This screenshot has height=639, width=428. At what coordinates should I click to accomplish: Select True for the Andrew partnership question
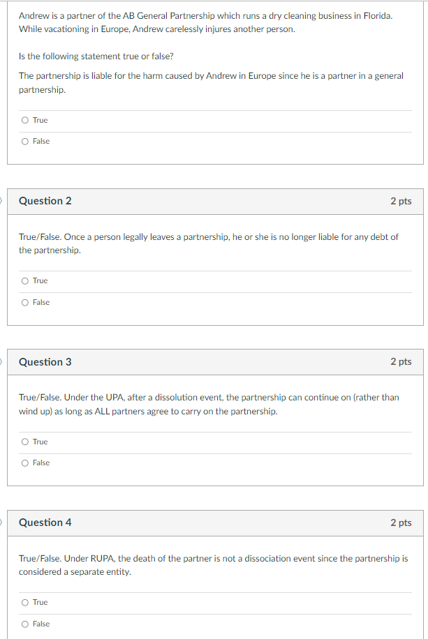[x=24, y=120]
